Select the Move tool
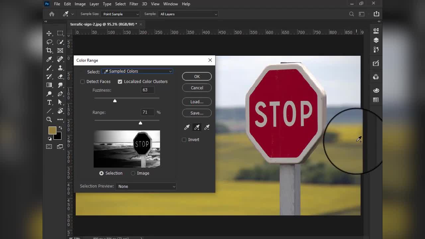This screenshot has width=425, height=239. coord(49,33)
